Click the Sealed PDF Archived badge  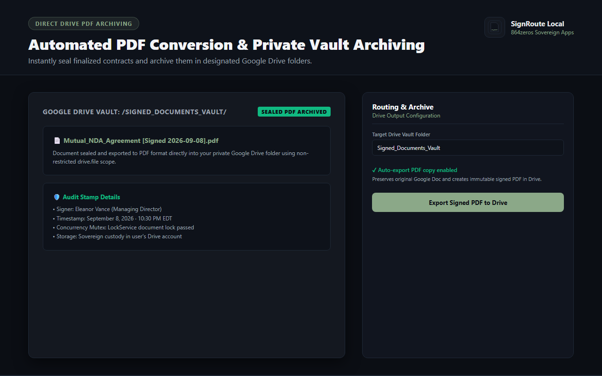point(294,112)
